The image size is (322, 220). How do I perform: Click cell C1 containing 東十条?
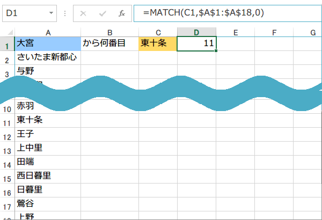(158, 44)
